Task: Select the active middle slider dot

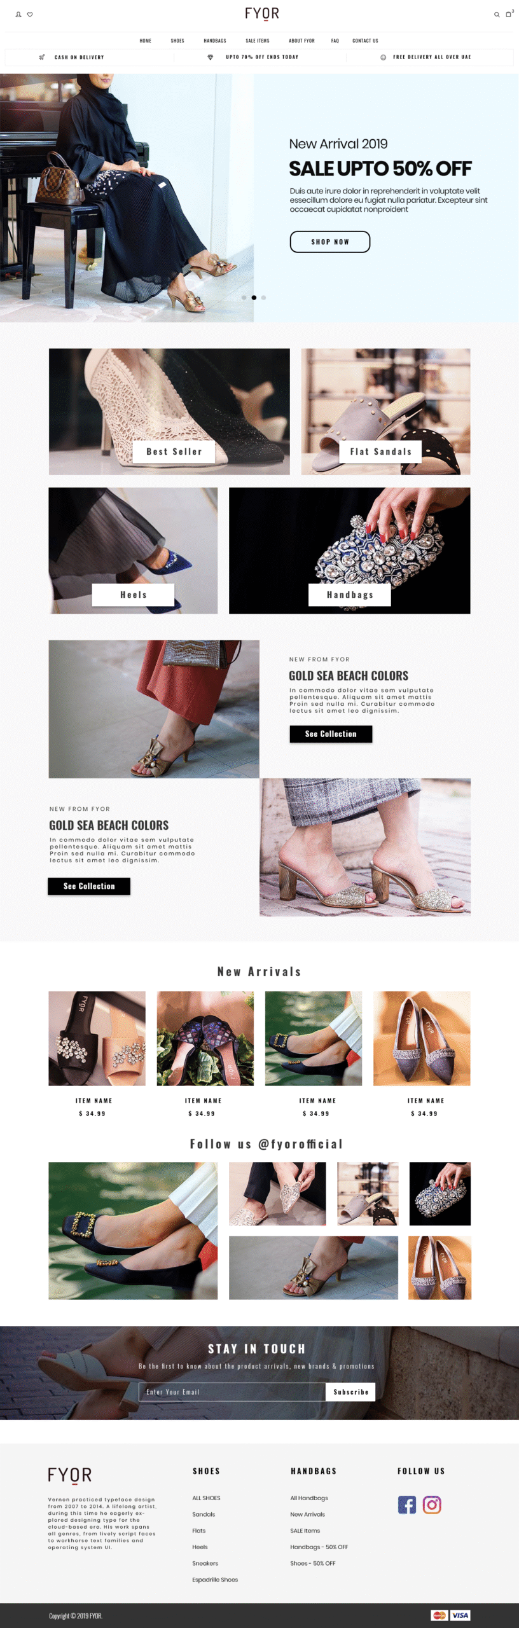Action: pyautogui.click(x=254, y=297)
